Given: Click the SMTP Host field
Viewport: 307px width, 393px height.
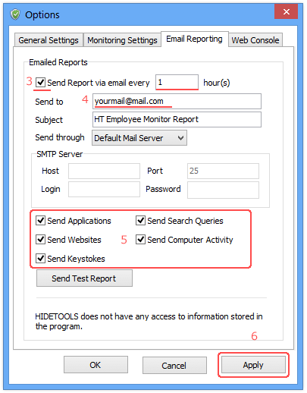Looking at the screenshot, I should [104, 171].
